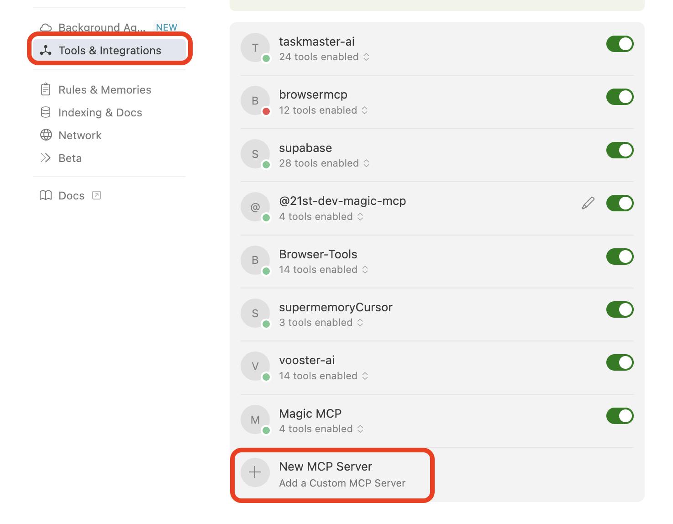
Task: Click the supabase server name
Action: pyautogui.click(x=305, y=148)
